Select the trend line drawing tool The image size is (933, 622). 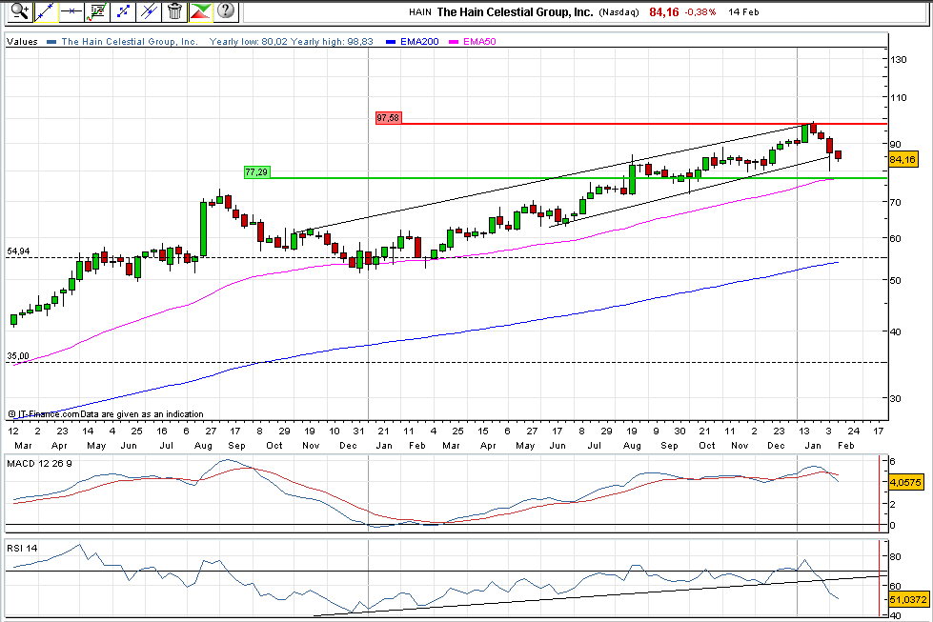pos(46,10)
